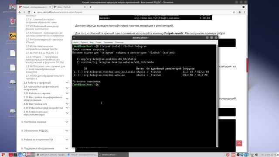Open link 2.7.41 Livemedia-creator
Screen dimensions: 279x157
coord(41,21)
